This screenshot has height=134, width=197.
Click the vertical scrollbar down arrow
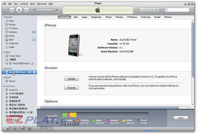pos(193,105)
